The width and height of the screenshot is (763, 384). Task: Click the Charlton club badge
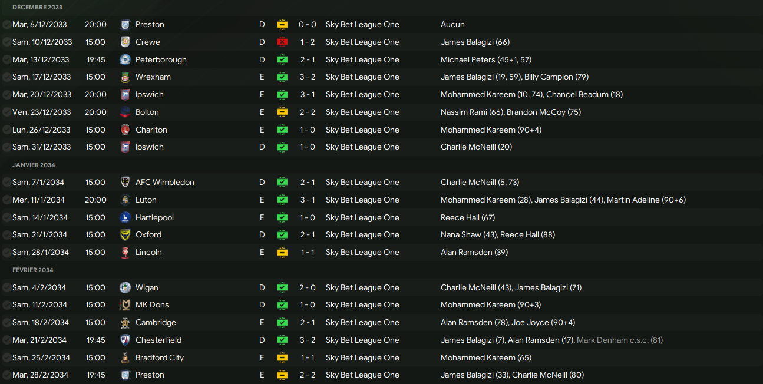pyautogui.click(x=125, y=130)
